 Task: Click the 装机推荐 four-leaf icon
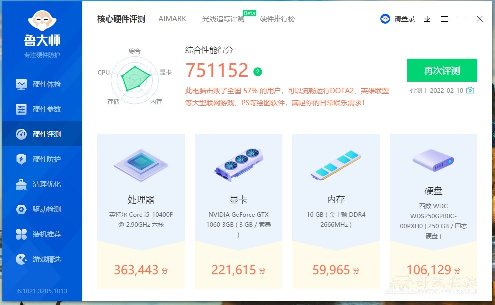tap(21, 234)
